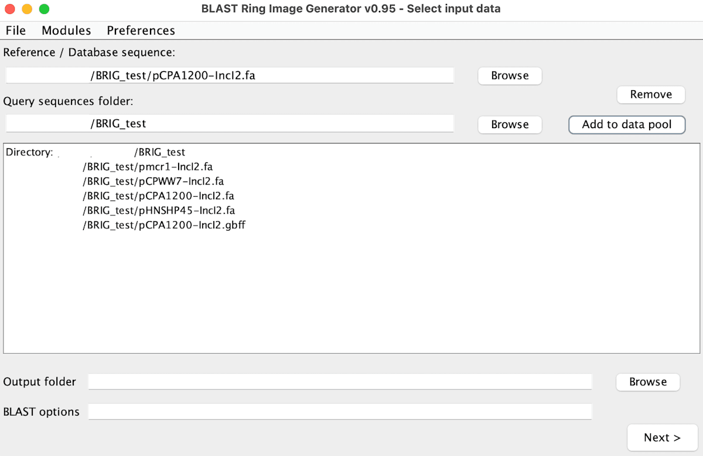Minimize window with the yellow button
This screenshot has width=703, height=456.
tap(27, 9)
